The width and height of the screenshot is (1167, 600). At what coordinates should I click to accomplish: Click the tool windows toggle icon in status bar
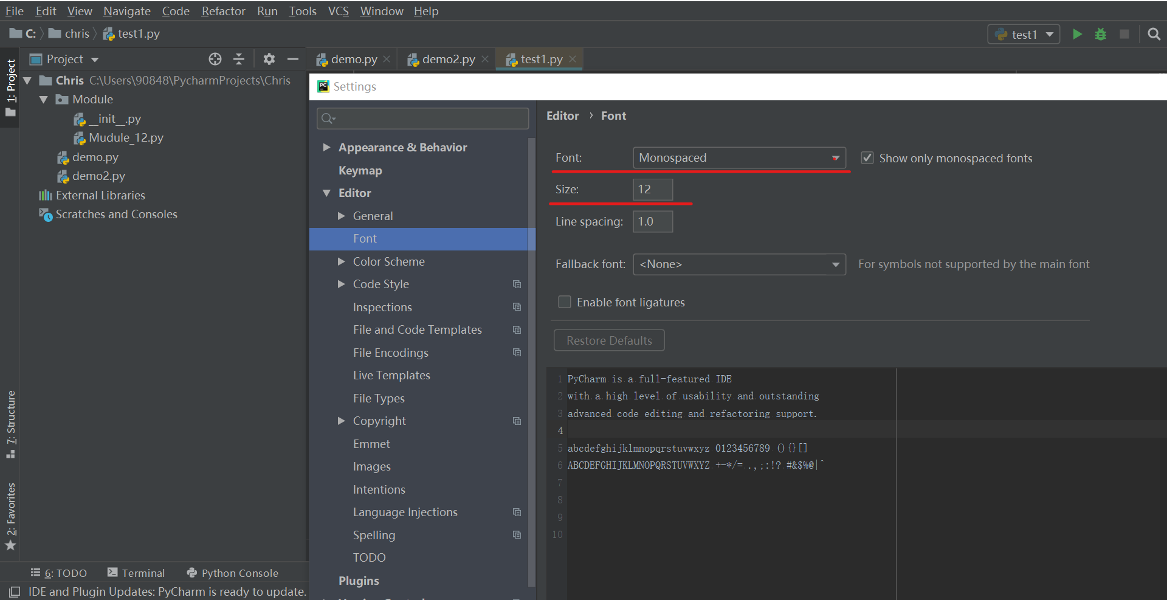tap(14, 591)
